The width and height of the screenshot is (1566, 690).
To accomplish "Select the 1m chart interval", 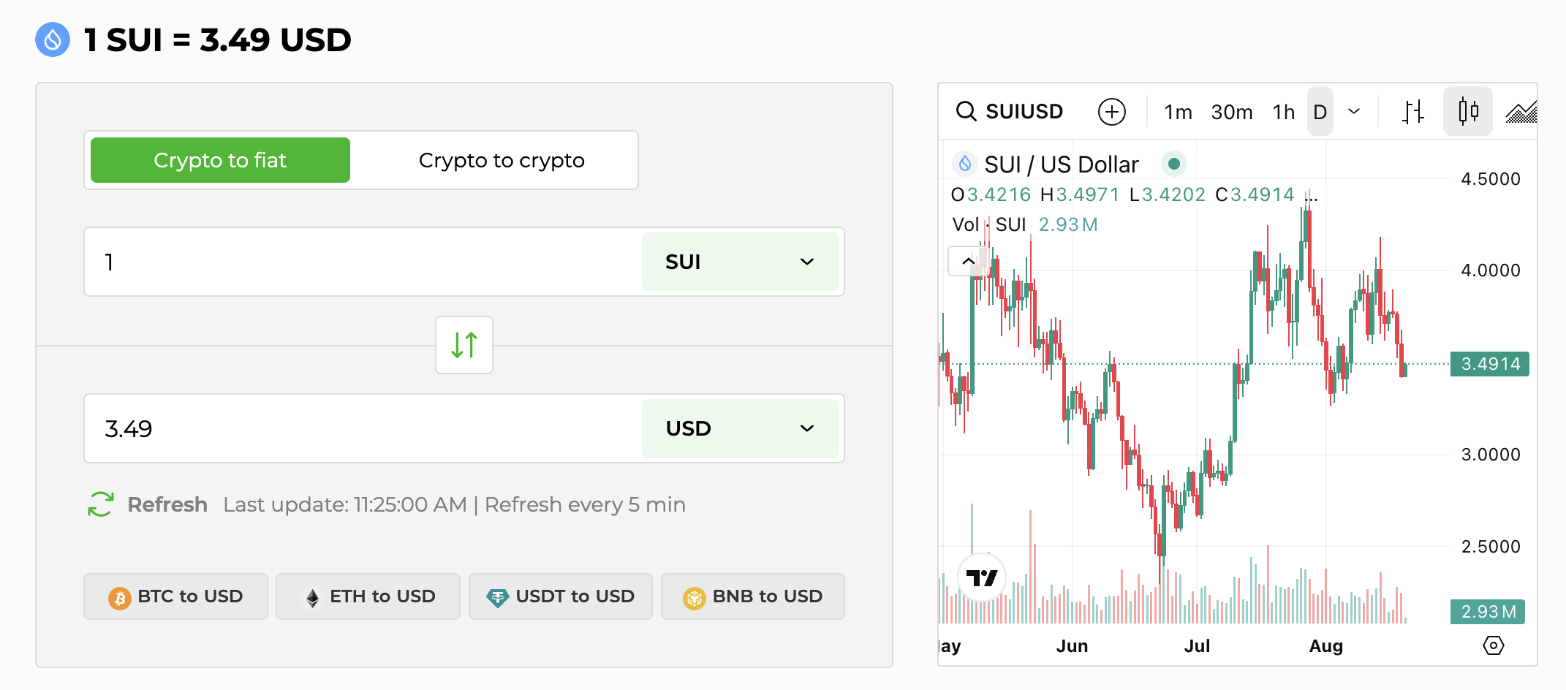I will [x=1178, y=112].
